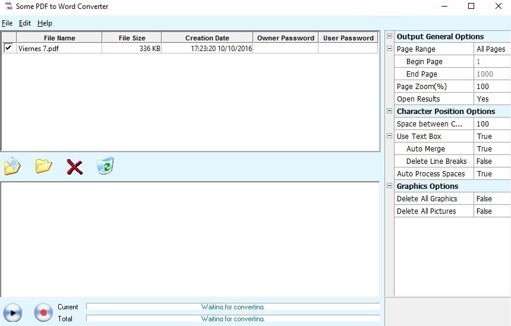Select the Auto Process Spaces label

click(431, 173)
